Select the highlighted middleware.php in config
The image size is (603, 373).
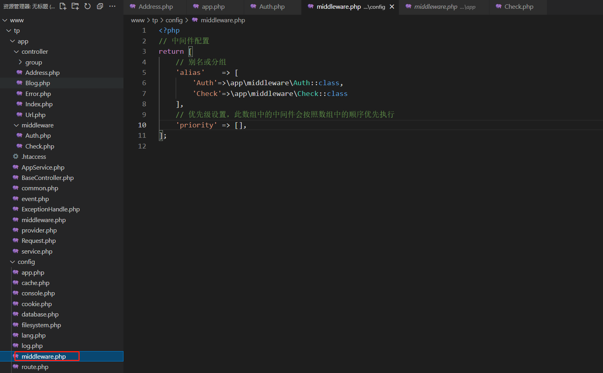pyautogui.click(x=62, y=357)
